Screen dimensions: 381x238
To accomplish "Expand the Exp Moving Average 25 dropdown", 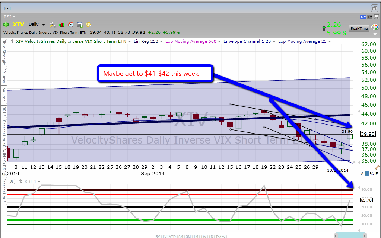I will [330, 42].
